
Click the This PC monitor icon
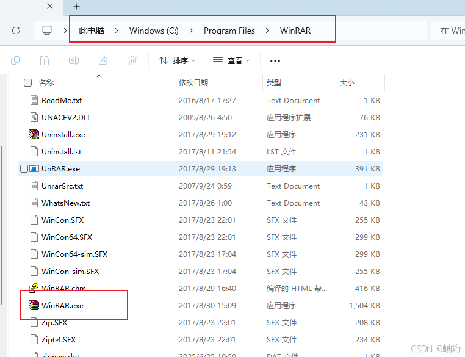[x=47, y=31]
